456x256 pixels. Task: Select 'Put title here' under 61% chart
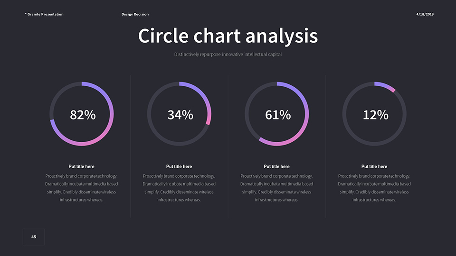[276, 166]
